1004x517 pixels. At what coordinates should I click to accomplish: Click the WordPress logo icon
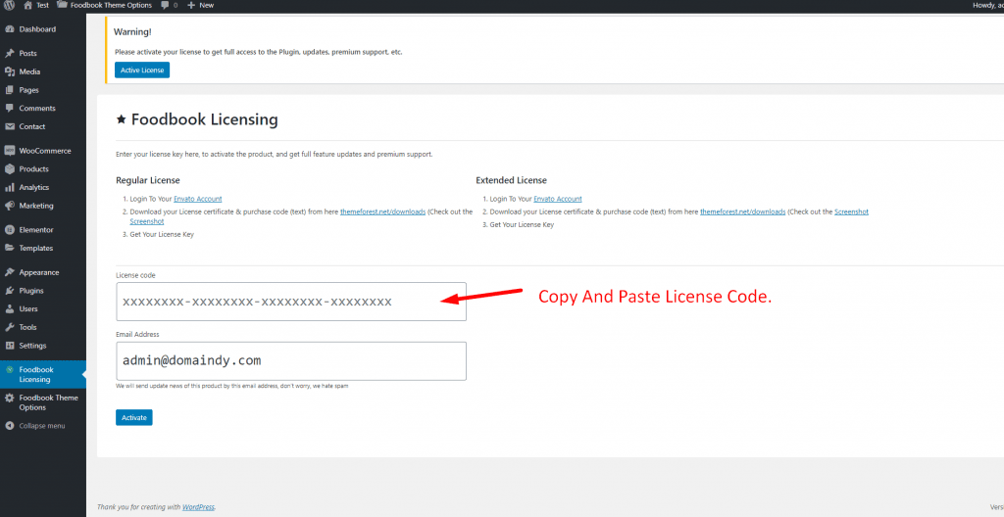[9, 5]
